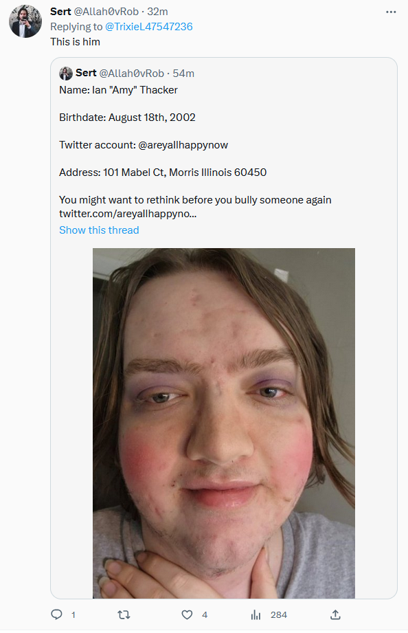408x633 pixels.
Task: Click the small avatar inside quoted tweet
Action: coord(66,74)
